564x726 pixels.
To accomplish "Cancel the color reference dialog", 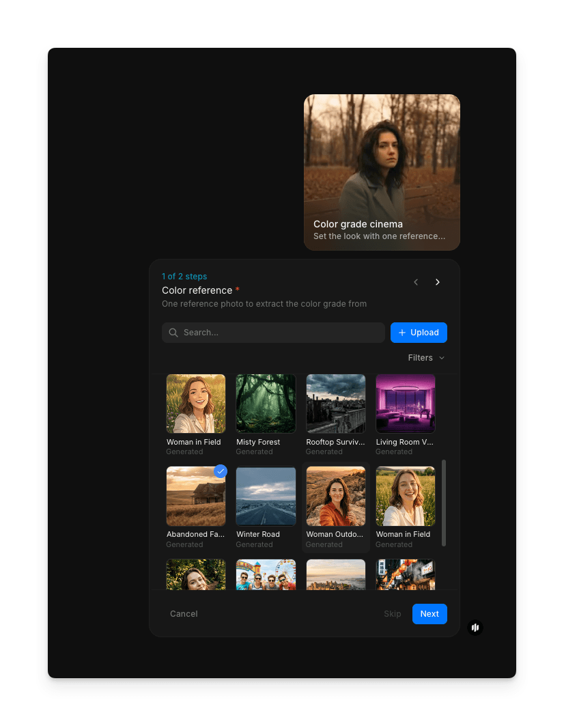I will click(184, 613).
